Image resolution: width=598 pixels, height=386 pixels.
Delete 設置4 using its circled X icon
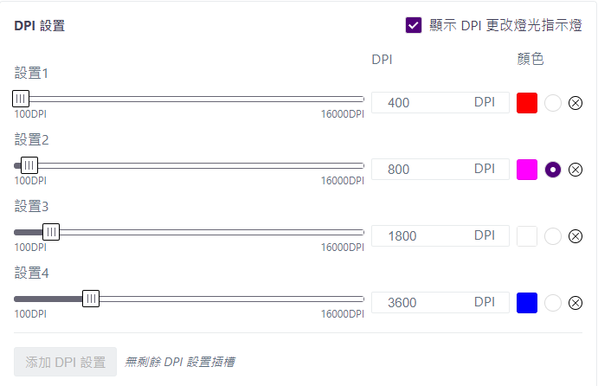coord(575,303)
